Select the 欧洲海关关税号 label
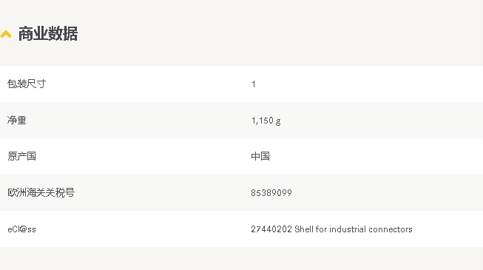Viewport: 483px width, 270px height. point(41,192)
